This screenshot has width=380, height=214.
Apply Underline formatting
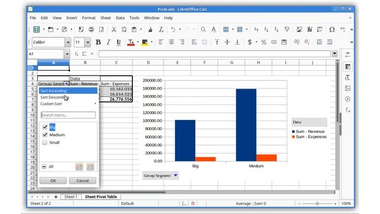click(x=119, y=42)
